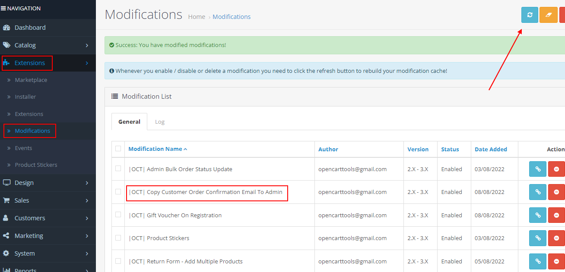Viewport: 565px width, 272px height.
Task: Check the Product Stickers row checkbox
Action: [118, 238]
